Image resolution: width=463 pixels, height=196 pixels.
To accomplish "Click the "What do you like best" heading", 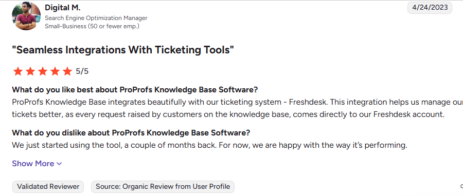I will [x=135, y=89].
